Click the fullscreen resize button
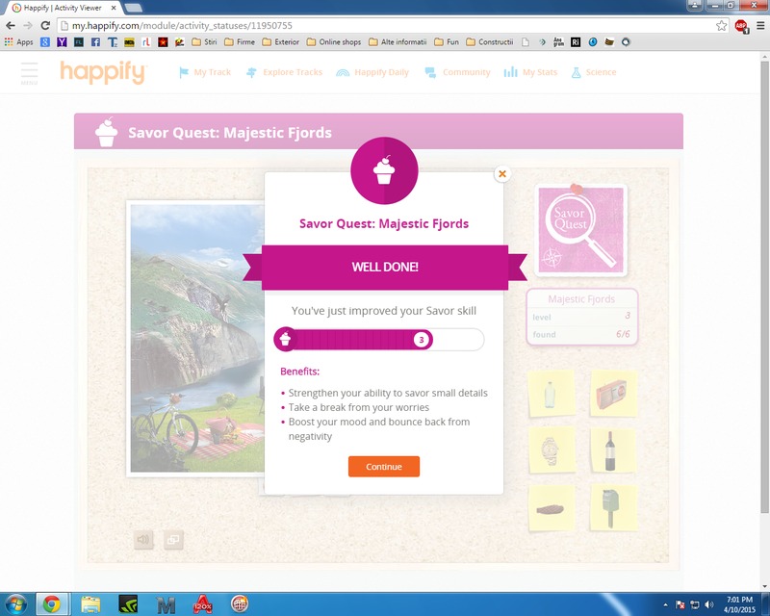 [173, 540]
